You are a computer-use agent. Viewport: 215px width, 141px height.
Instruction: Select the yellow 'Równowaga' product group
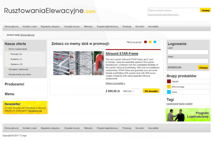[x=188, y=87]
